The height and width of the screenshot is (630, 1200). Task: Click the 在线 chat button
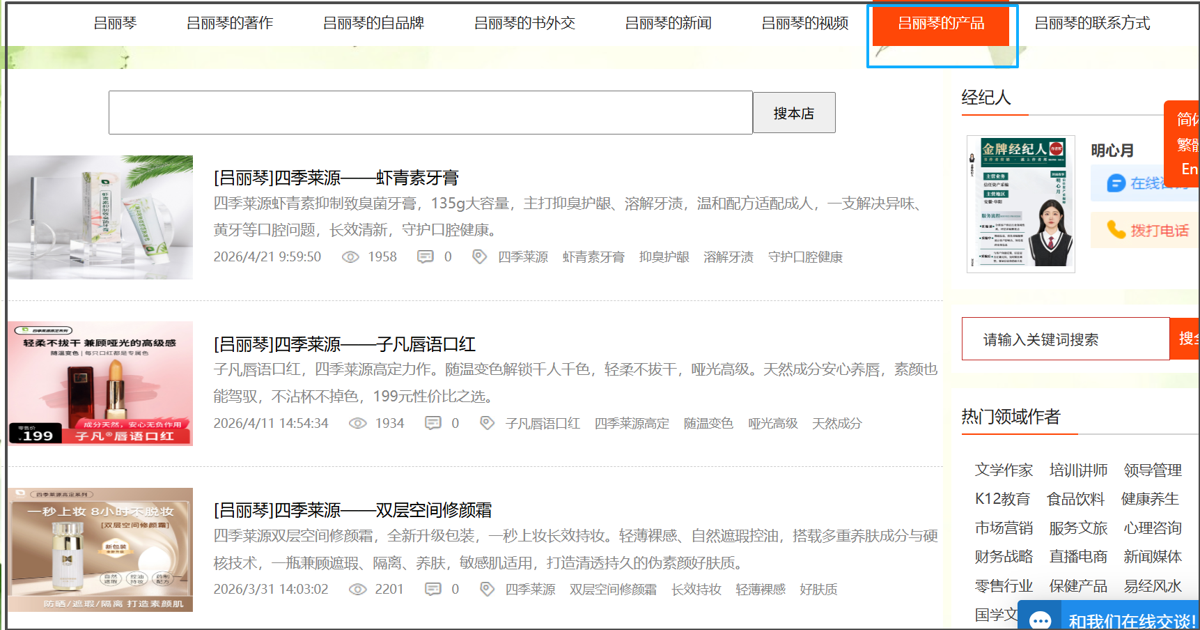point(1145,183)
